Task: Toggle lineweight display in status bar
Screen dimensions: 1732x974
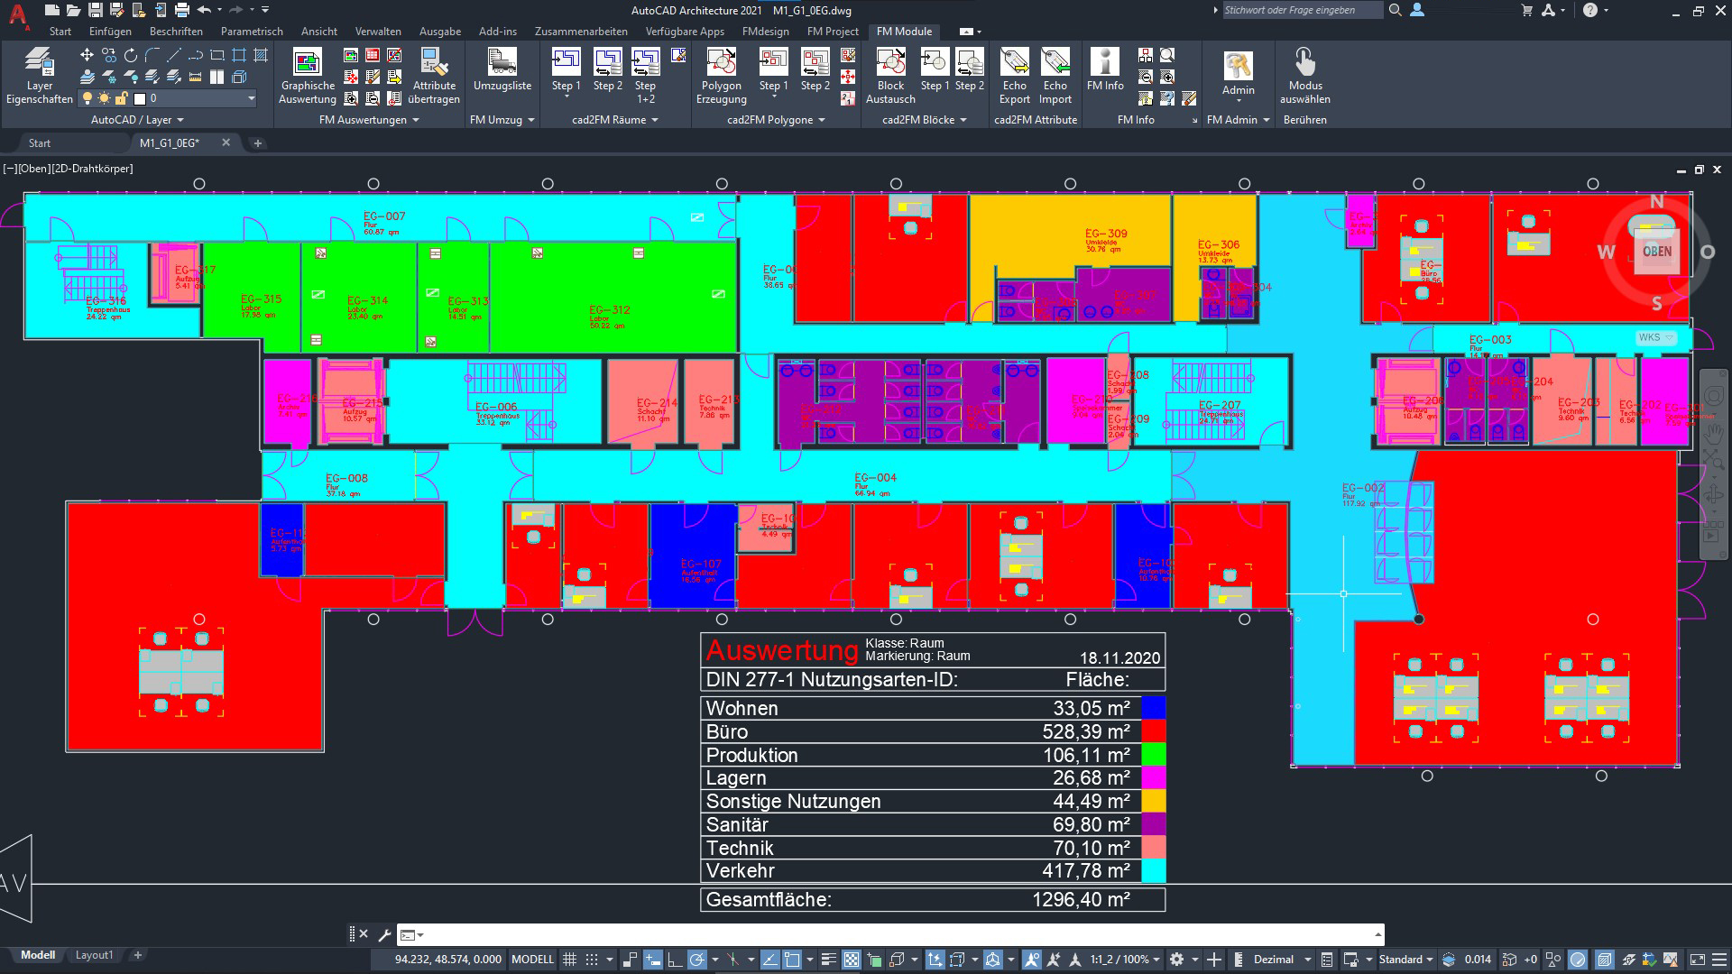Action: [828, 960]
